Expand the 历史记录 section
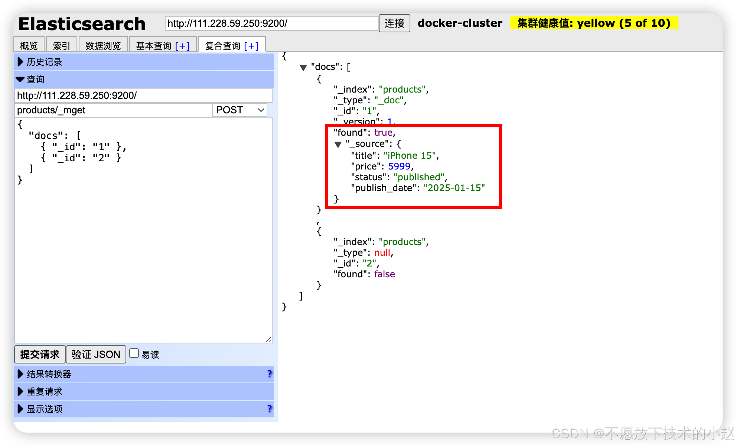Image resolution: width=736 pixels, height=446 pixels. (45, 62)
